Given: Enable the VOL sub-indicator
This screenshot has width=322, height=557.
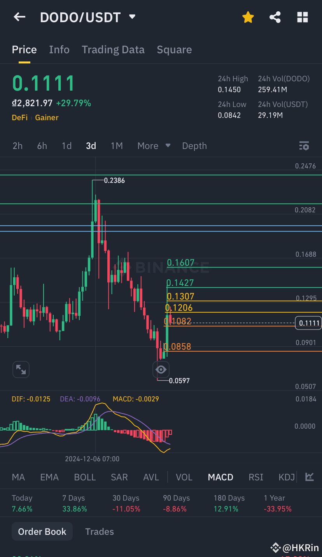Looking at the screenshot, I should [x=184, y=477].
